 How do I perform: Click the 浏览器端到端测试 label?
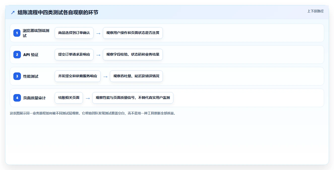[36, 33]
